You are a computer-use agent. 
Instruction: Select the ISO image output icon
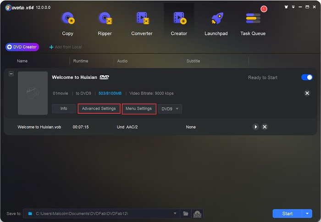click(197, 214)
